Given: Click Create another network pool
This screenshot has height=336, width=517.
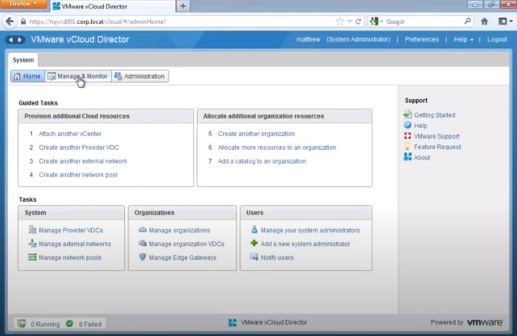Looking at the screenshot, I should (x=78, y=175).
